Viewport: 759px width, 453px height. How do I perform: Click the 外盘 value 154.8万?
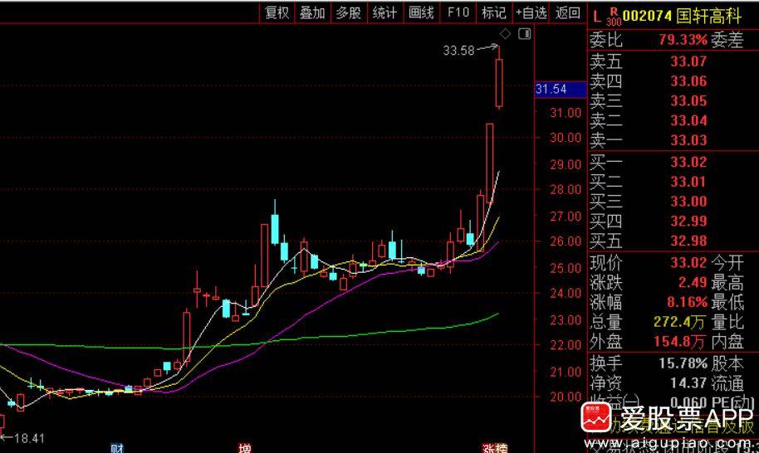[x=679, y=341]
